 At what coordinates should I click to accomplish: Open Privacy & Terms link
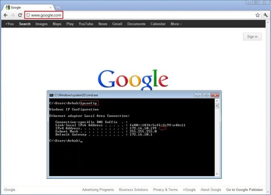coord(166,190)
